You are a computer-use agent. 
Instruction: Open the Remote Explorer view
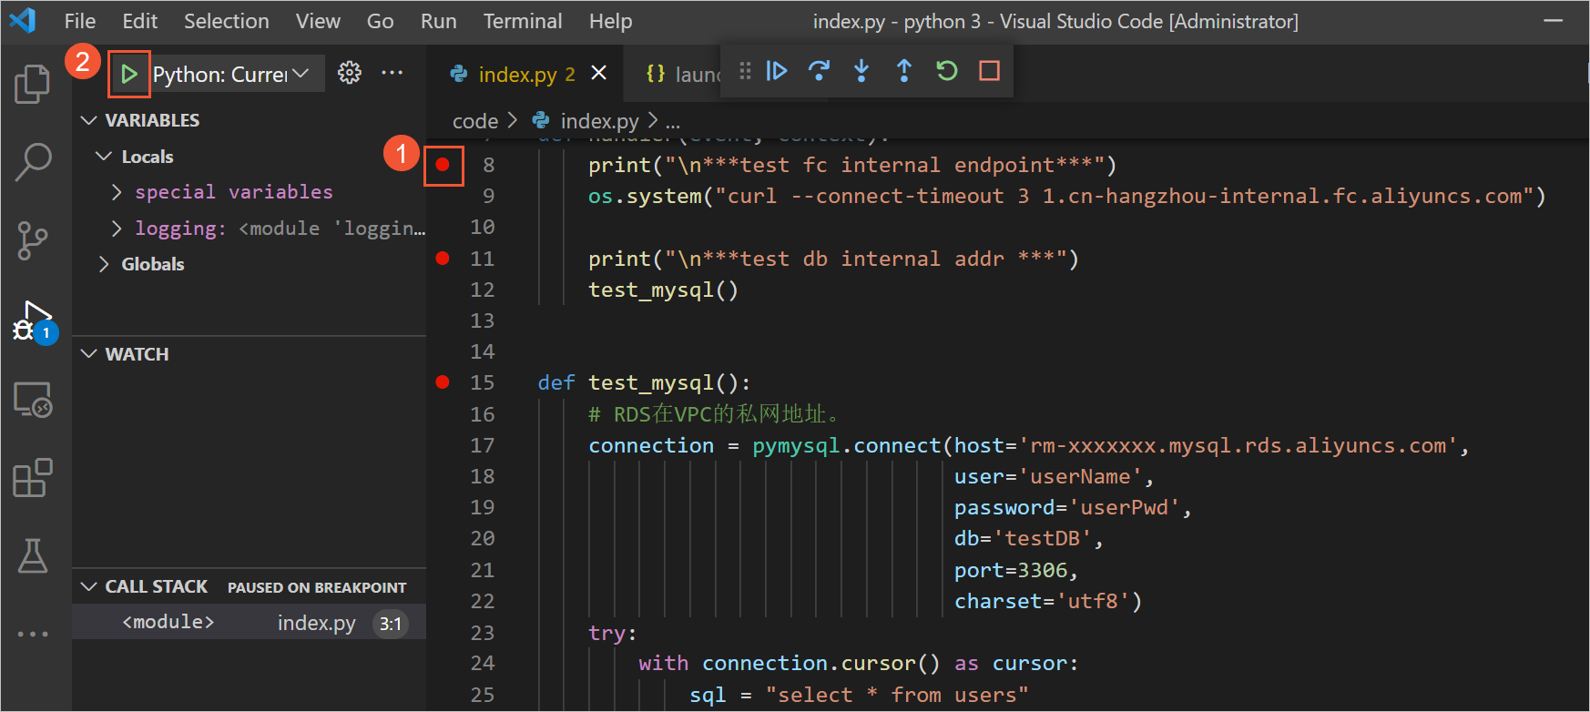pos(33,400)
